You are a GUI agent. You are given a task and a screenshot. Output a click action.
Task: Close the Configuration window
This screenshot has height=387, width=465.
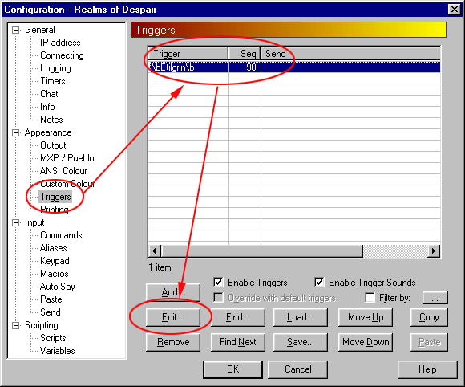[x=455, y=9]
